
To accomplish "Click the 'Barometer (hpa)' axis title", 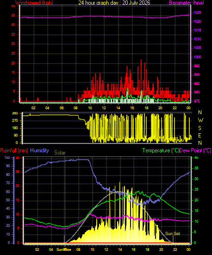I will (187, 3).
